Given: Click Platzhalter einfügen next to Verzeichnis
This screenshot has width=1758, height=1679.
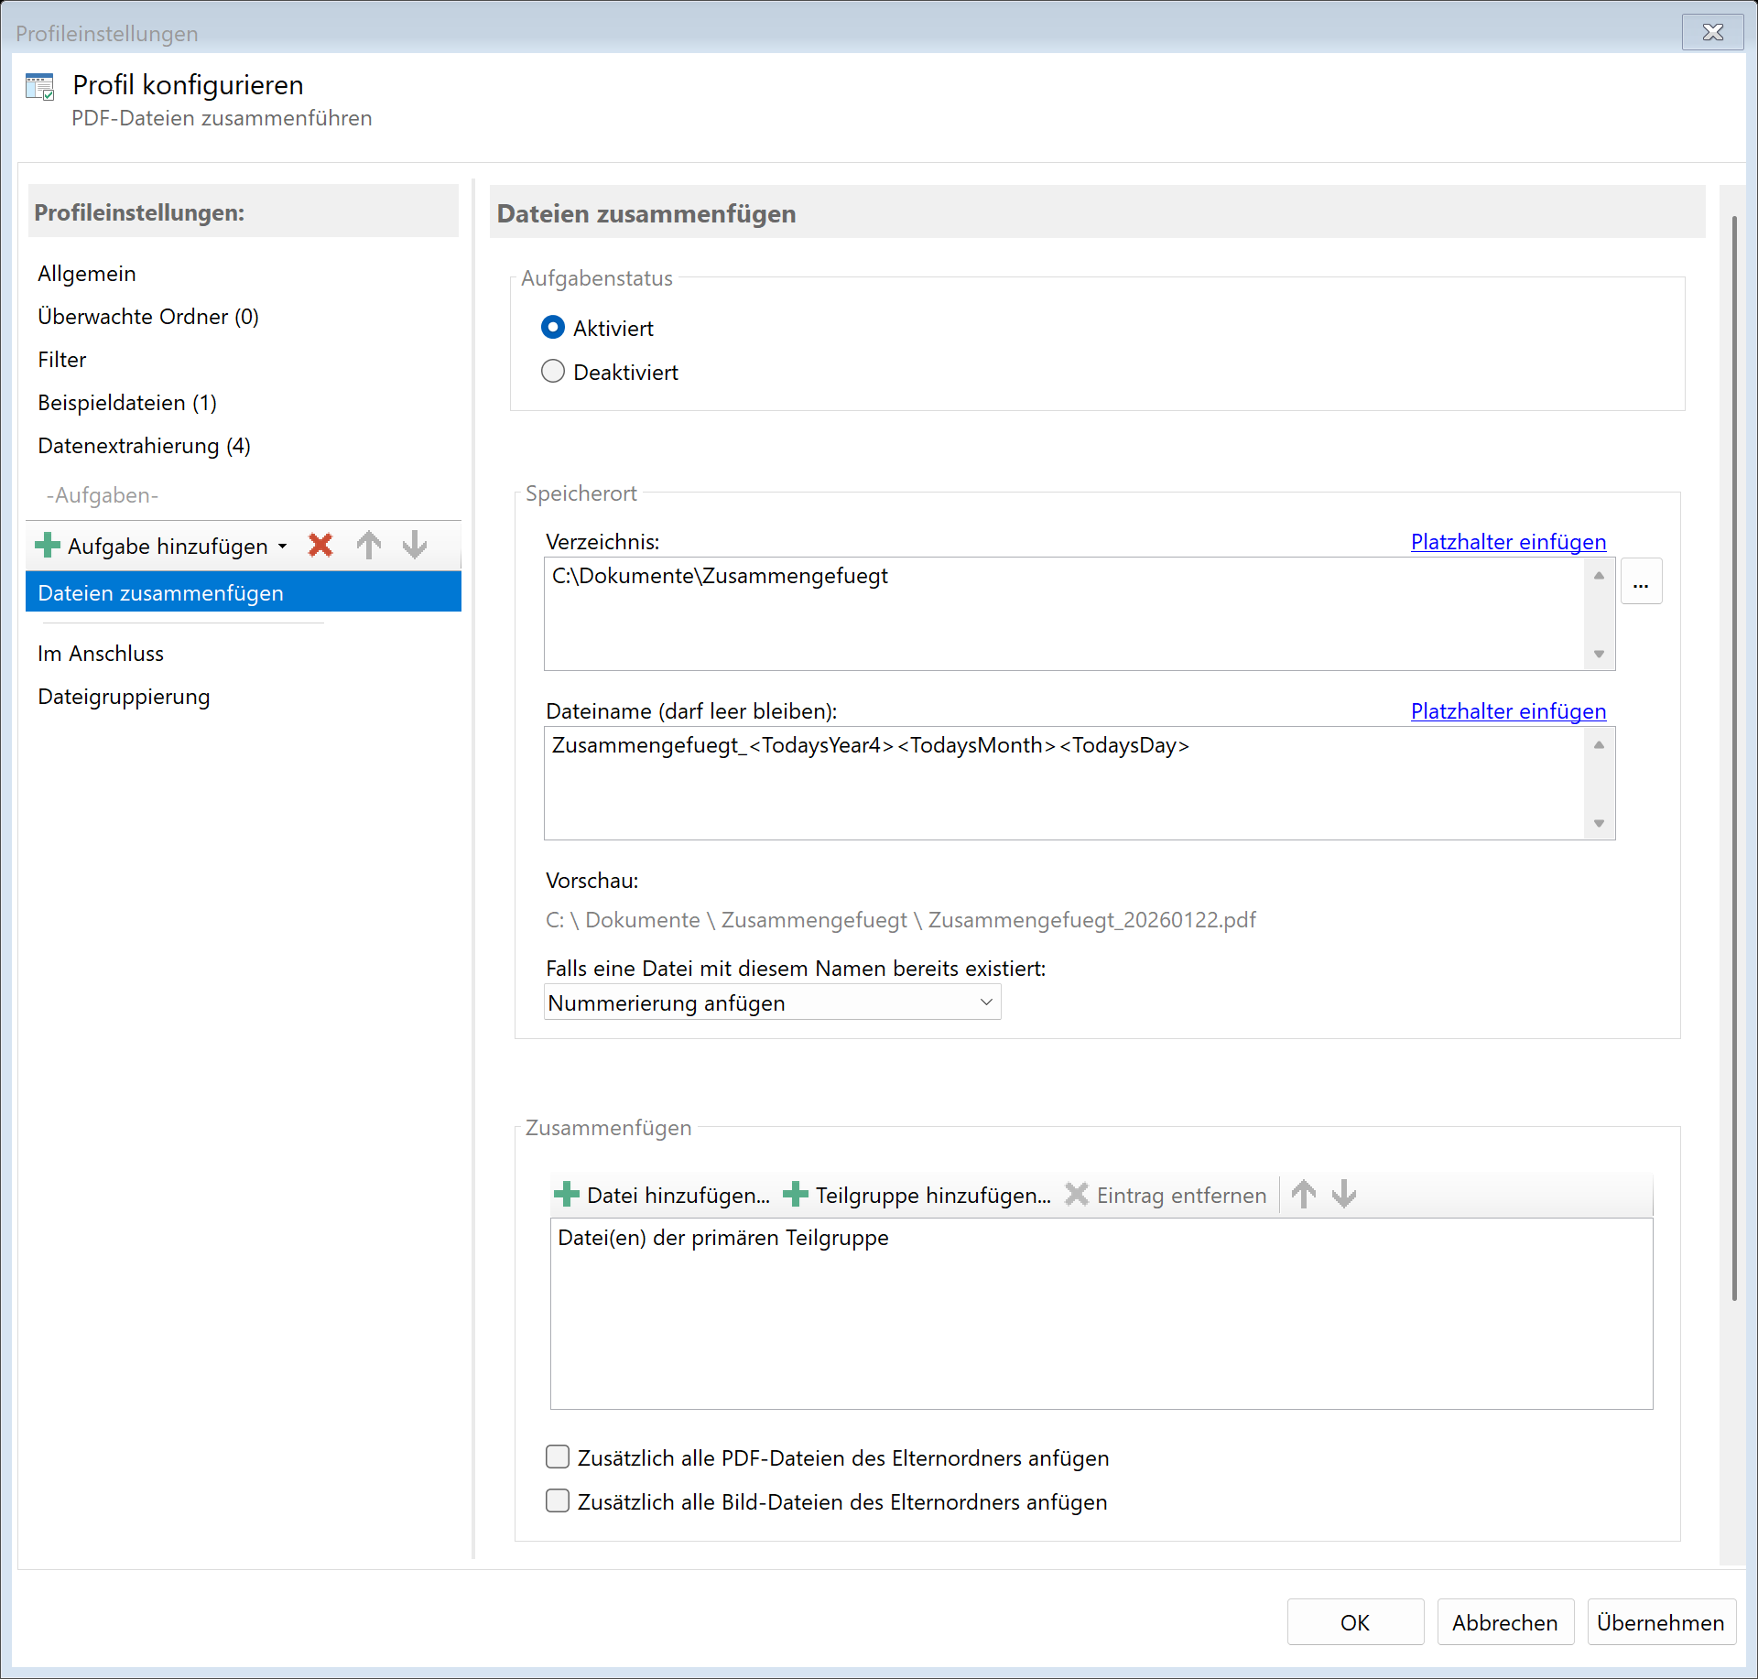Looking at the screenshot, I should (x=1507, y=541).
